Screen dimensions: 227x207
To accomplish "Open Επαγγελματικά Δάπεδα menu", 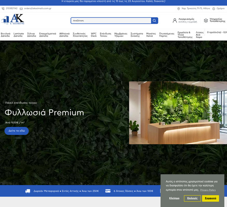I will [48, 35].
